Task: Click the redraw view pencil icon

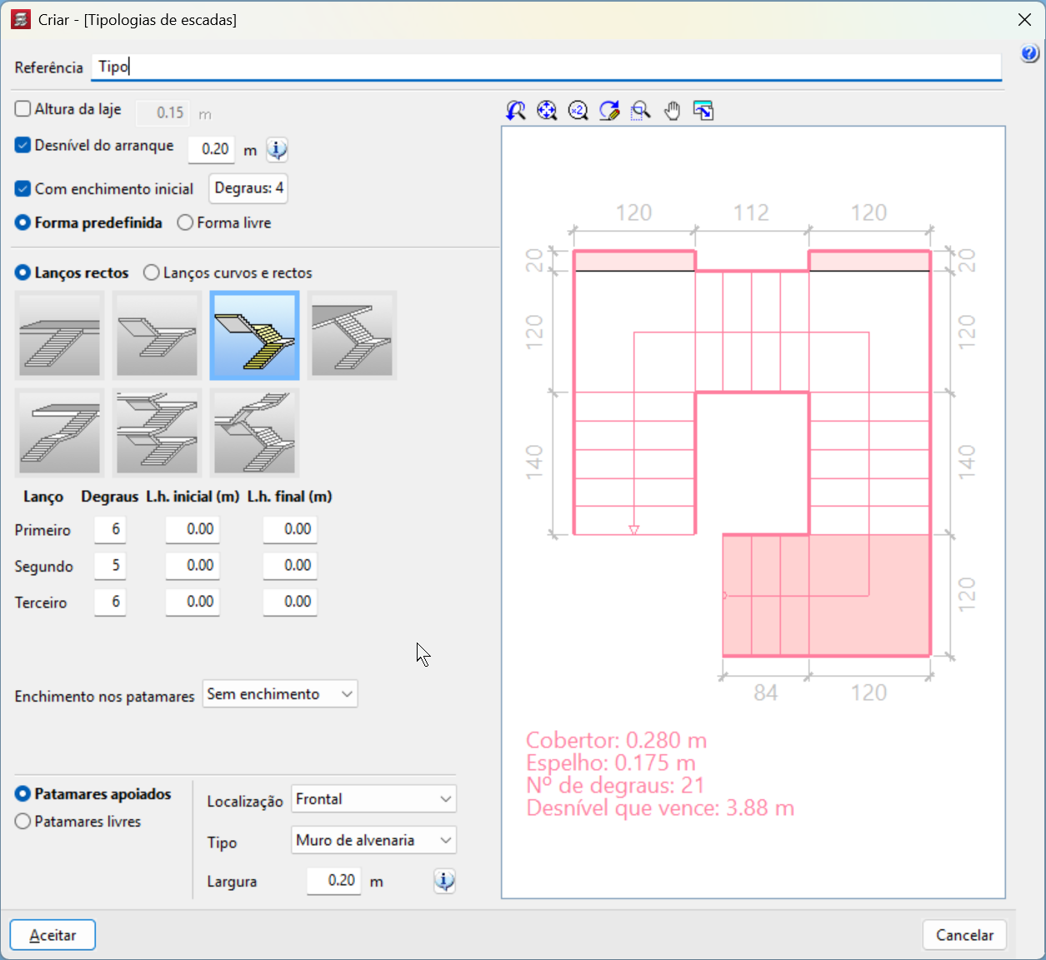Action: pyautogui.click(x=609, y=111)
